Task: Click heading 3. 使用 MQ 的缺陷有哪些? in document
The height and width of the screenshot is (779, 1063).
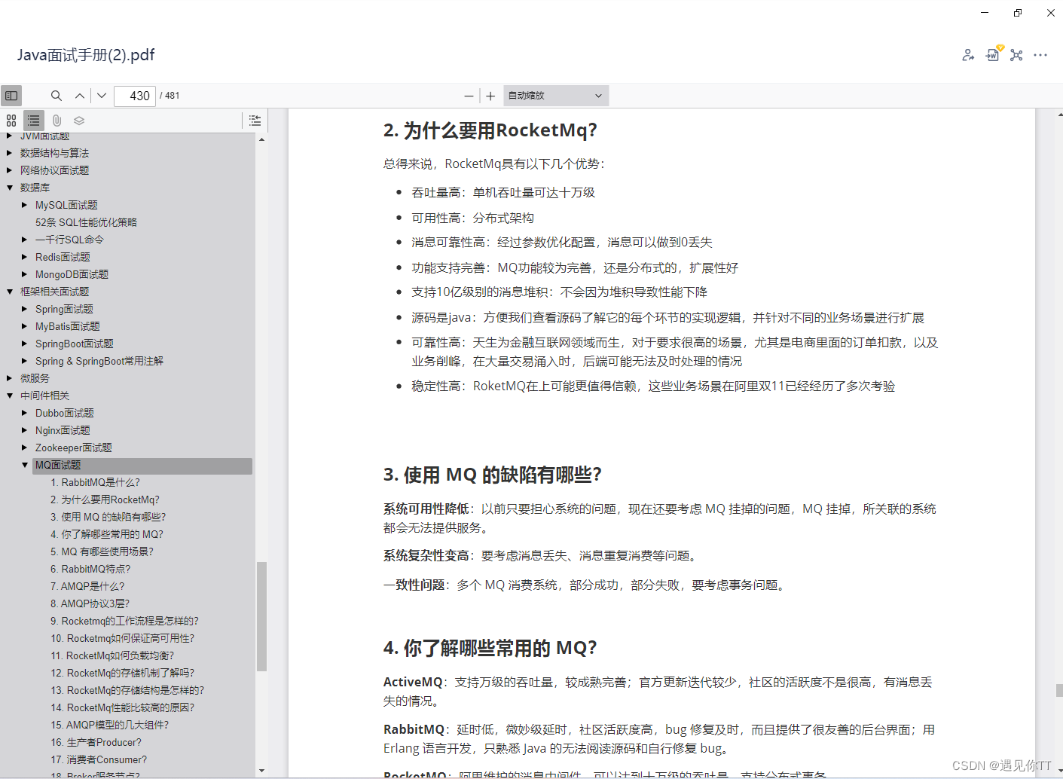Action: 492,475
